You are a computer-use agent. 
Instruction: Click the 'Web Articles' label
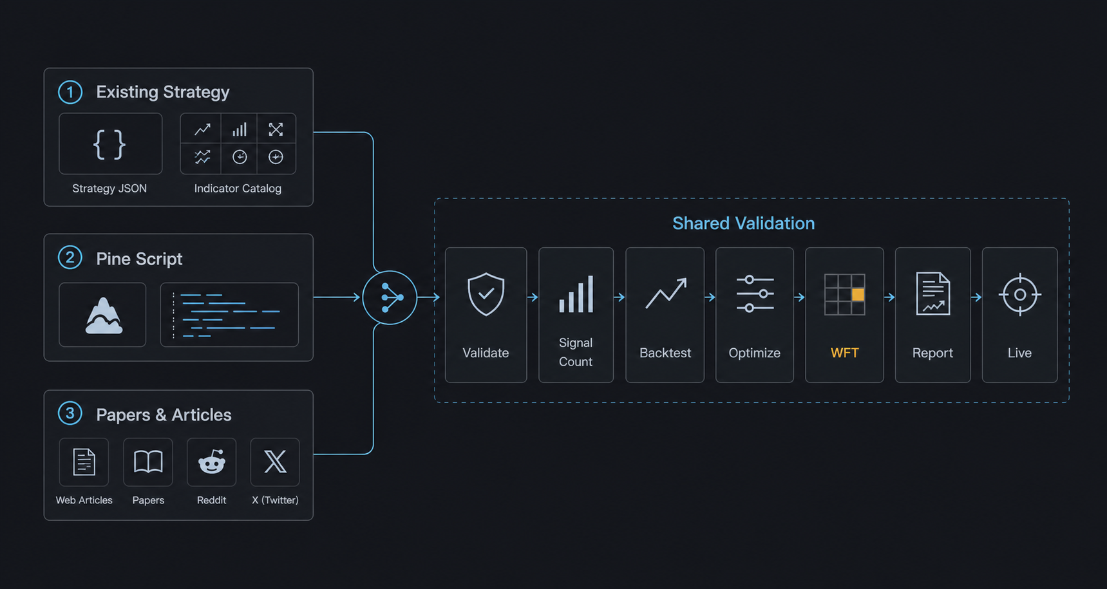point(84,500)
